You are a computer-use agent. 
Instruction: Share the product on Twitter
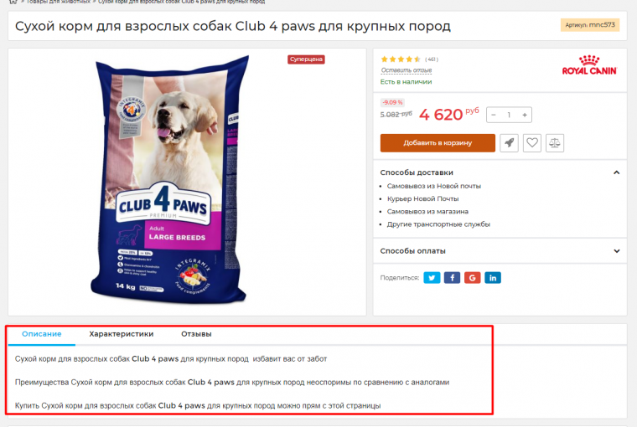432,278
